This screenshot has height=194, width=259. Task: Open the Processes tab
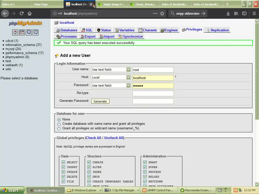click(66, 36)
